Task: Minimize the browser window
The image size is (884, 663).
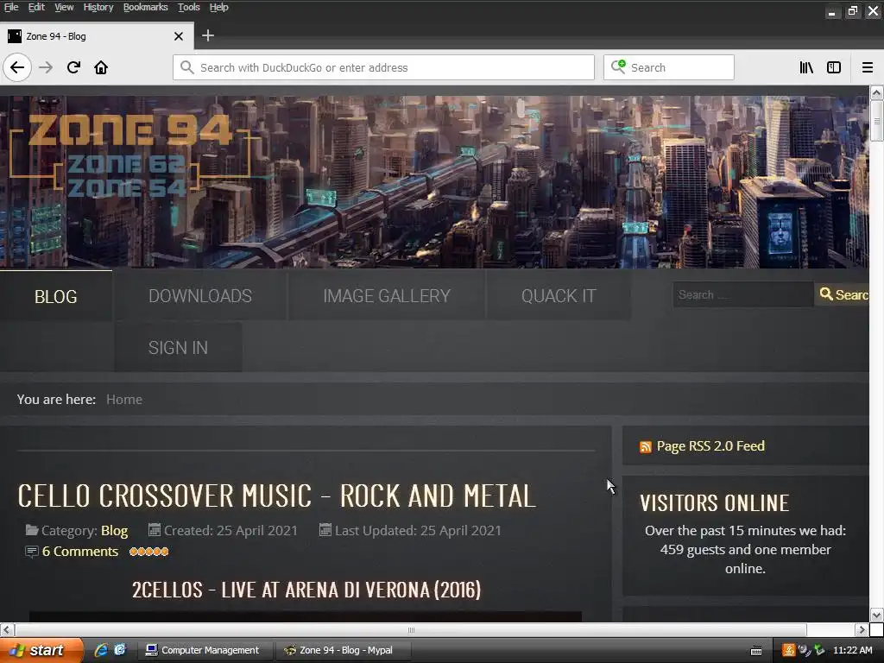Action: pos(831,10)
